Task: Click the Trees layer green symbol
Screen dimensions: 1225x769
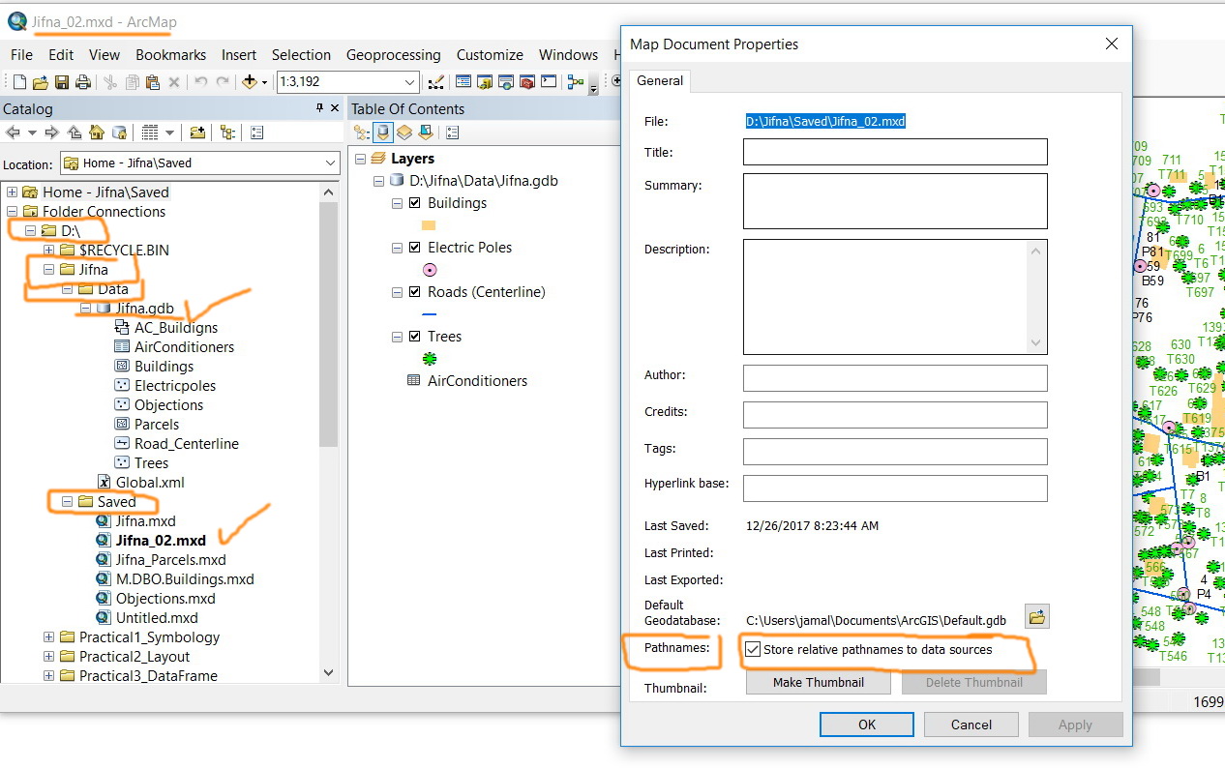Action: pos(430,358)
